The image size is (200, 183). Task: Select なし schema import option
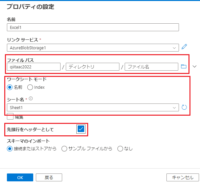[x=120, y=149]
